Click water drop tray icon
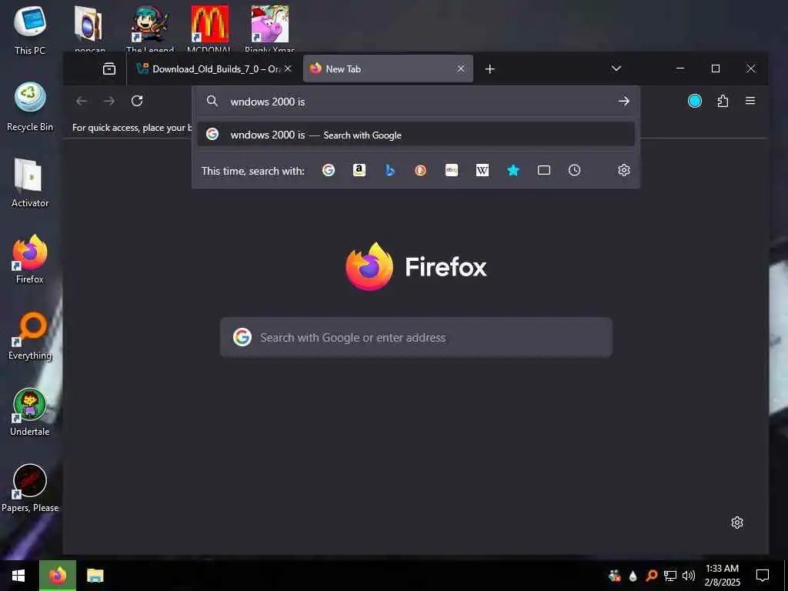 tap(633, 576)
